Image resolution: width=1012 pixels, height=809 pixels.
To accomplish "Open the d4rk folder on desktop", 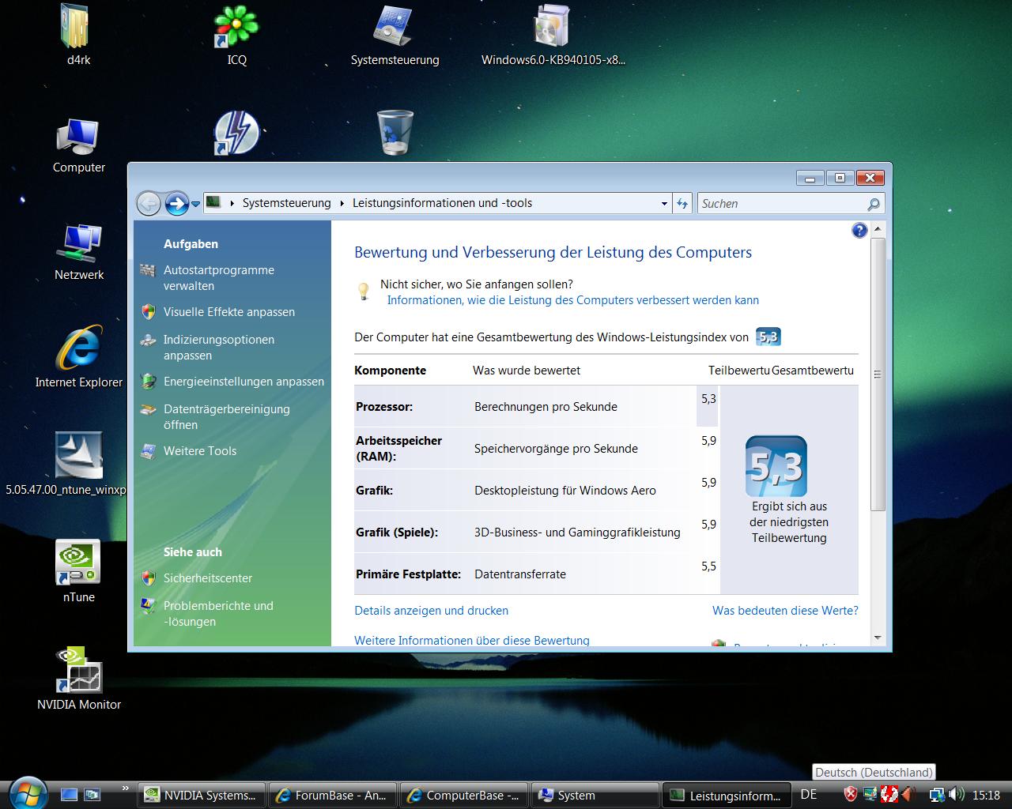I will (x=77, y=35).
